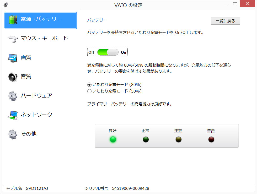Click the gear icon next to ハードウェア
Image resolution: width=257 pixels, height=194 pixels.
point(13,96)
